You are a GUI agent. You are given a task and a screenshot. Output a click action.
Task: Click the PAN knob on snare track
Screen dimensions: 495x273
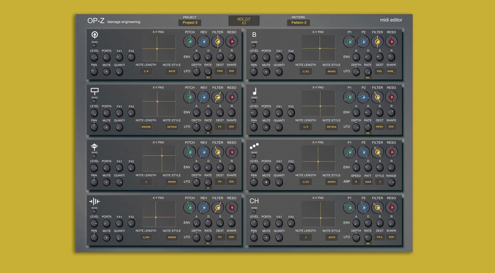[x=94, y=127]
